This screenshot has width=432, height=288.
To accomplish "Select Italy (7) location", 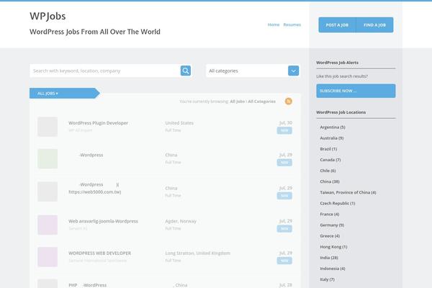I will pos(328,279).
